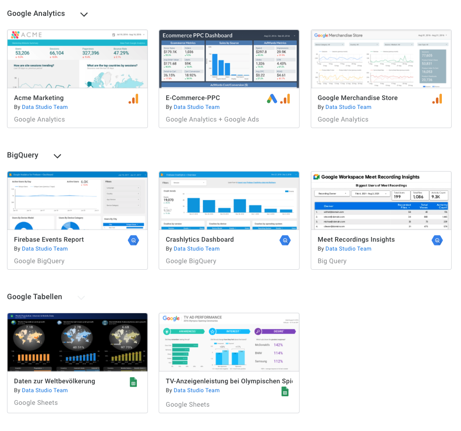
Task: Open Data Studio Team link under Crashlytics Dashboard
Action: [x=197, y=249]
